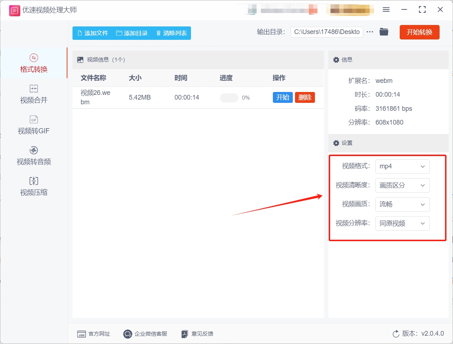Image resolution: width=453 pixels, height=344 pixels.
Task: Open the 意见反馈 feedback link
Action: pyautogui.click(x=197, y=334)
